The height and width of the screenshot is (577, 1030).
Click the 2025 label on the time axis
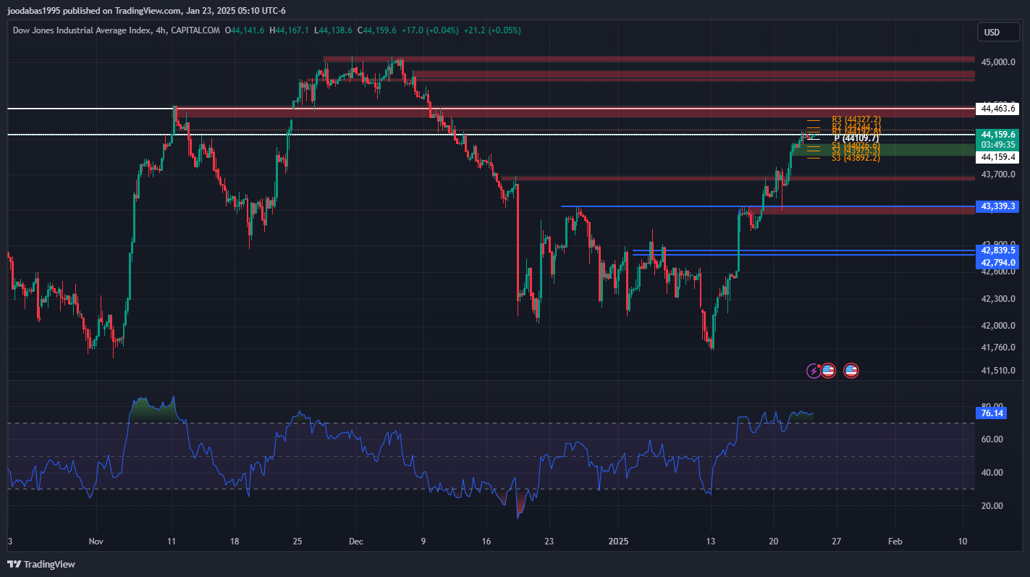618,541
